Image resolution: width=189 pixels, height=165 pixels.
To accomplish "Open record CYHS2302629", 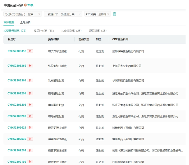I will pyautogui.click(x=17, y=127).
